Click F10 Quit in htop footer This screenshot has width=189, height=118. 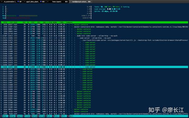tap(70, 116)
